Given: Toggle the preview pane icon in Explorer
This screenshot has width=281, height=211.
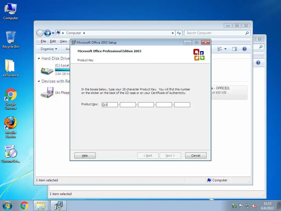Looking at the screenshot, I should (235, 49).
